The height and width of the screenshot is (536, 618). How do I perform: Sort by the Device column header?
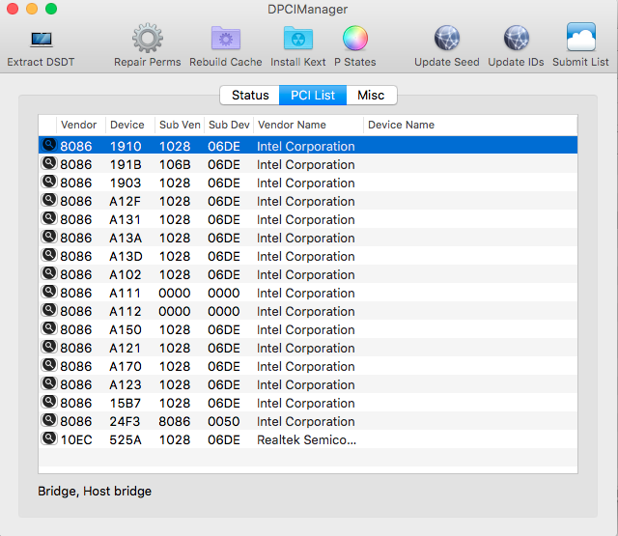(x=127, y=125)
